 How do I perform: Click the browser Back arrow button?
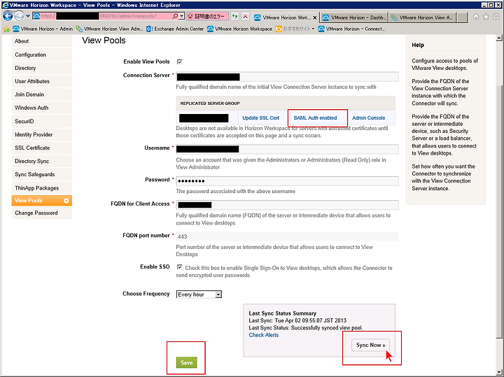click(8, 16)
